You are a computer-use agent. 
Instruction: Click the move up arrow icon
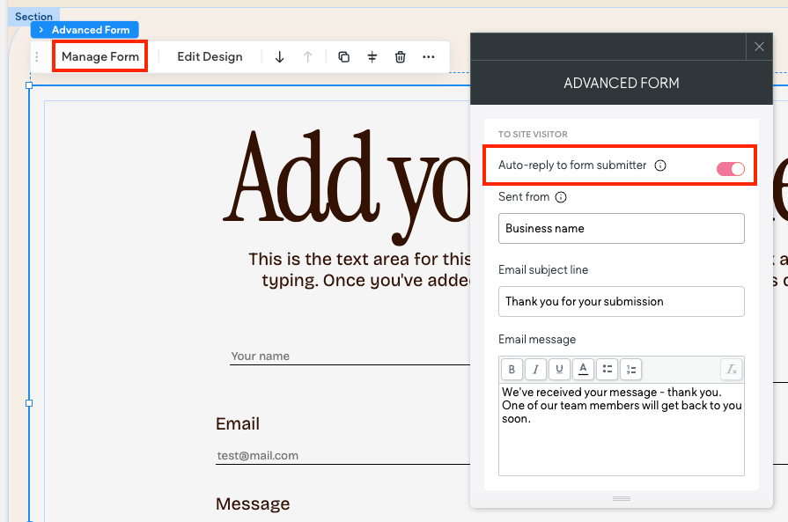click(x=307, y=57)
